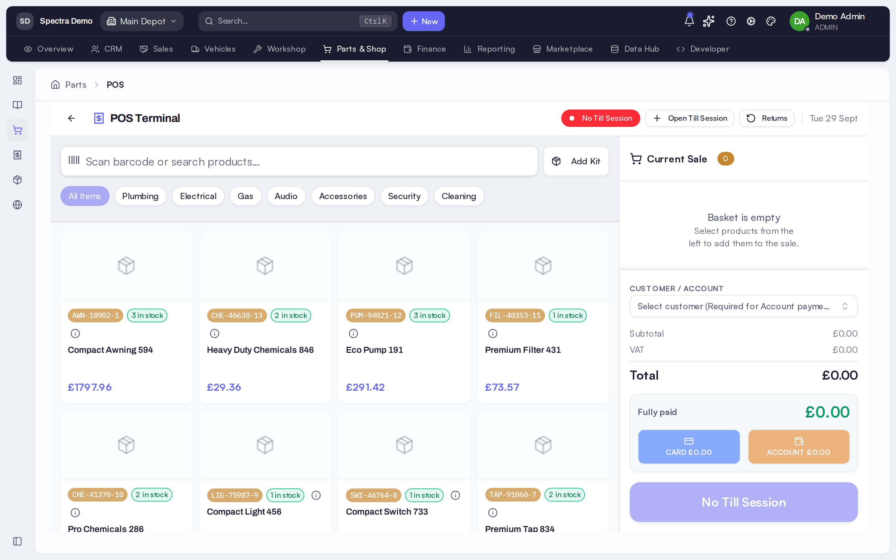Click the ACCOUNT £0.00 payment button
896x560 pixels.
coord(799,446)
